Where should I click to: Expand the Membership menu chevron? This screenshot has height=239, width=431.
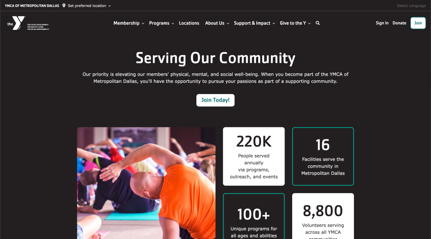click(143, 24)
